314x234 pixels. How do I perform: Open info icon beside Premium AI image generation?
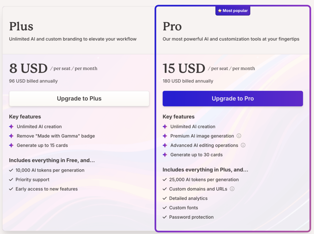coord(239,136)
